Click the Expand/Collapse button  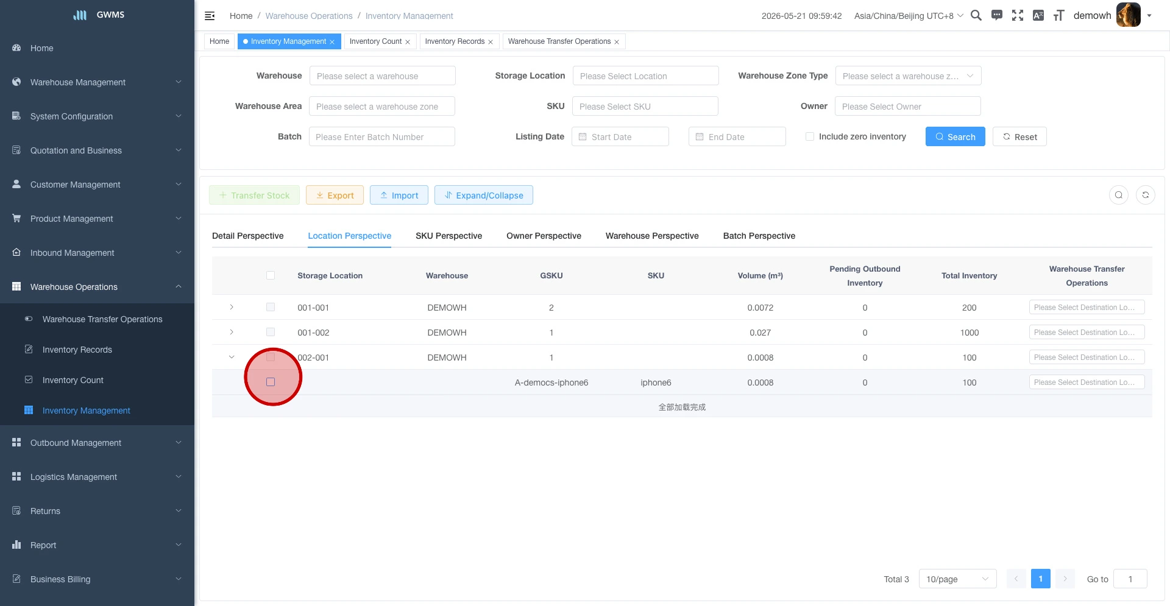tap(484, 195)
